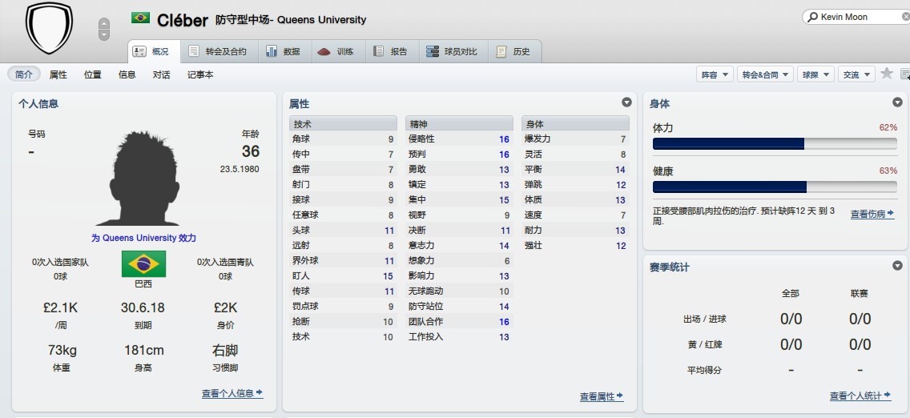This screenshot has height=418, width=910.
Task: Expand the 赛季统计 panel options arrow
Action: [897, 266]
